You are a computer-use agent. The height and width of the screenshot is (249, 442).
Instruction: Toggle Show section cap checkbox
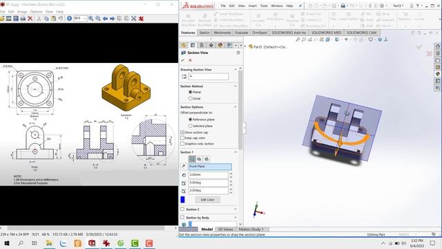coord(182,132)
